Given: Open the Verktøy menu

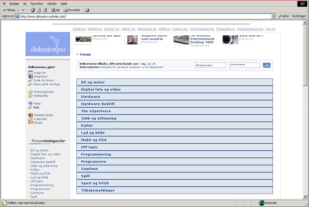Looking at the screenshot, I should [x=52, y=4].
